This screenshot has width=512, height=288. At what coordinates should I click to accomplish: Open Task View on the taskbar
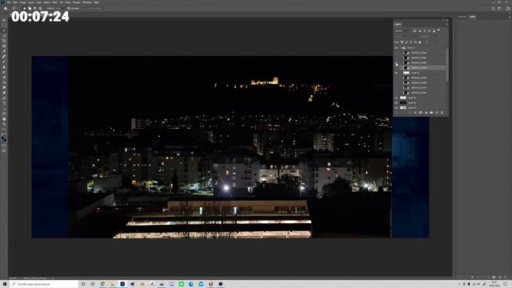(x=93, y=284)
